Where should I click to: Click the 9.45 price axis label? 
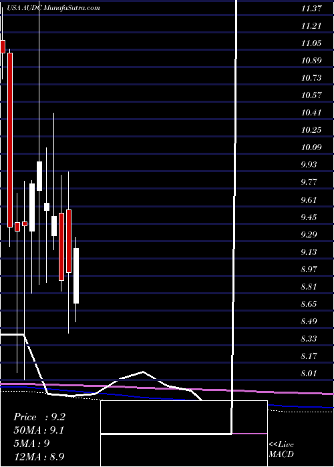pos(309,217)
